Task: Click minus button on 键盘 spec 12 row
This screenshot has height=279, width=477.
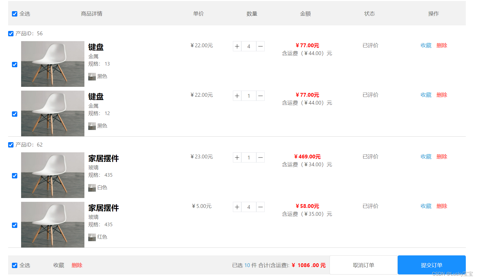Action: pos(260,96)
